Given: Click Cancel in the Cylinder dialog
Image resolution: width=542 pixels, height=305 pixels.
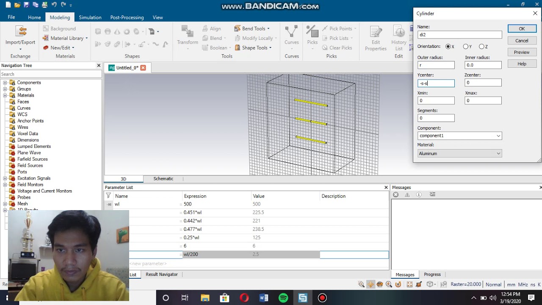Looking at the screenshot, I should click(x=522, y=41).
